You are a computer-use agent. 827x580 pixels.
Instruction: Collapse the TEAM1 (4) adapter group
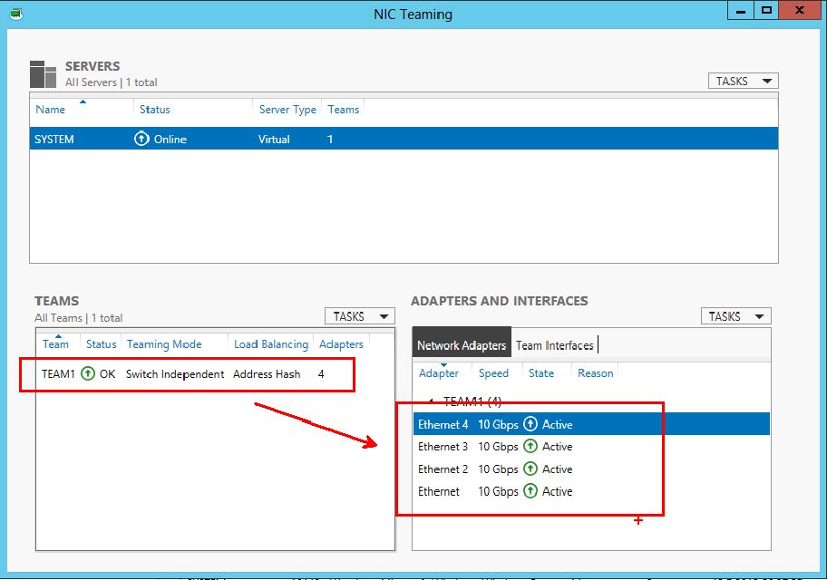tap(432, 401)
